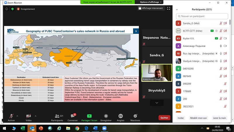Select participant 178689 row
Screen dimensions: 234x132
202,91
